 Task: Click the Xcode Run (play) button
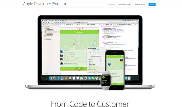49,22
